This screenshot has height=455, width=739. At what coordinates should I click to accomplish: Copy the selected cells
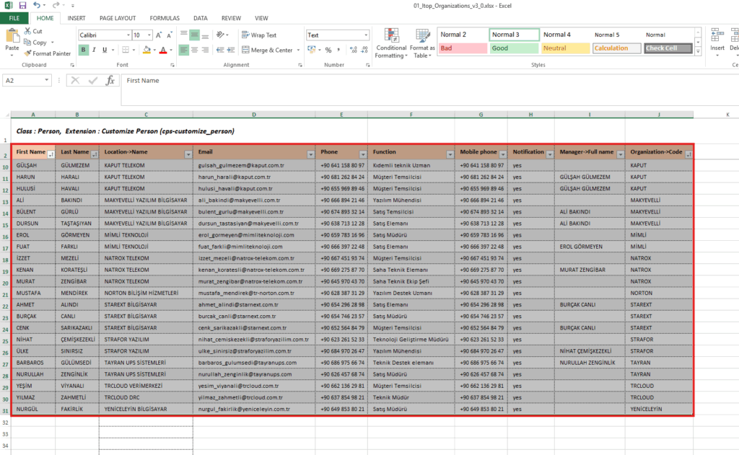[x=35, y=43]
